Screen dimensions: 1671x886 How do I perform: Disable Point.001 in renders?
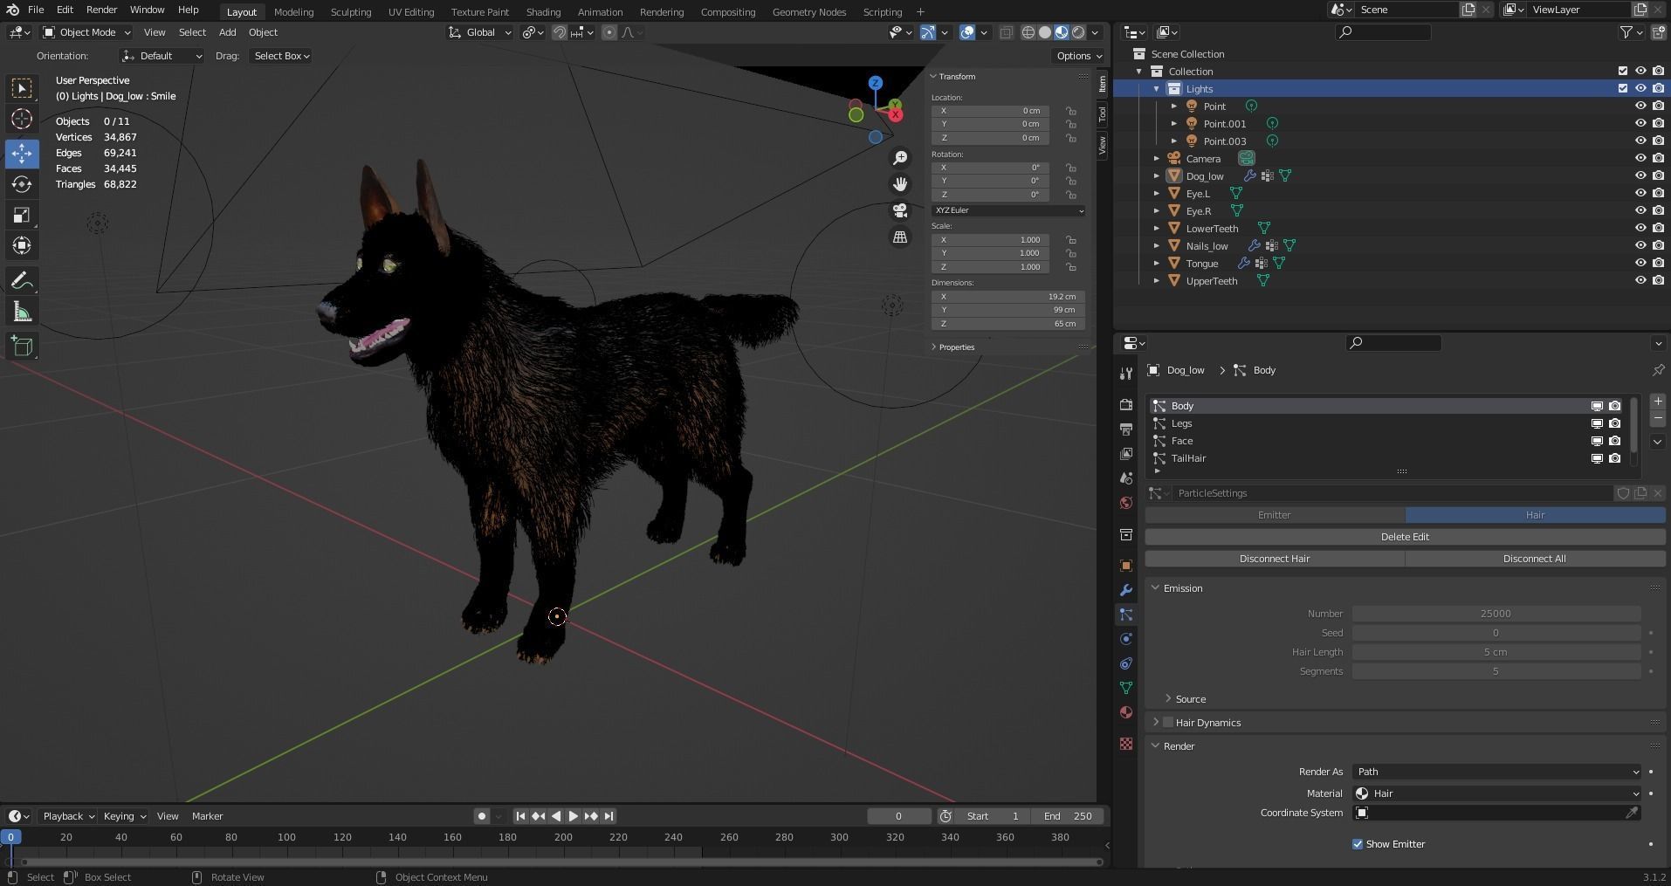1658,123
